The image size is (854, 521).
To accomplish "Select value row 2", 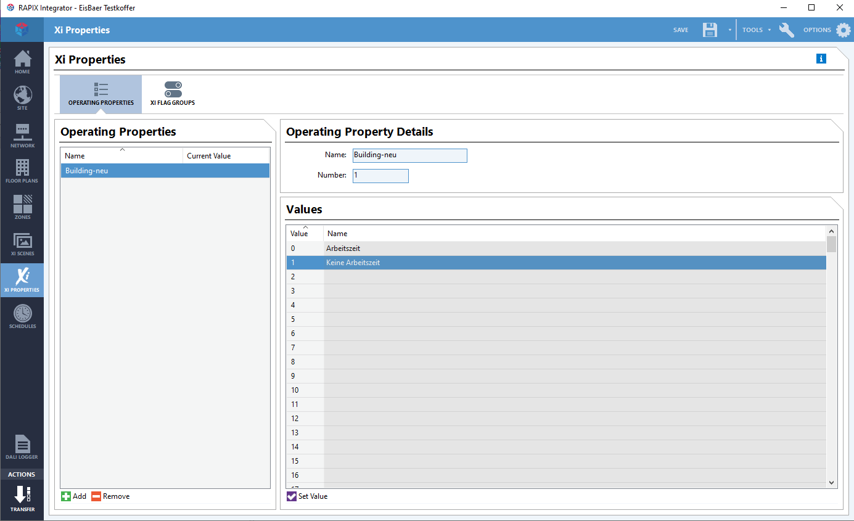I will (556, 277).
